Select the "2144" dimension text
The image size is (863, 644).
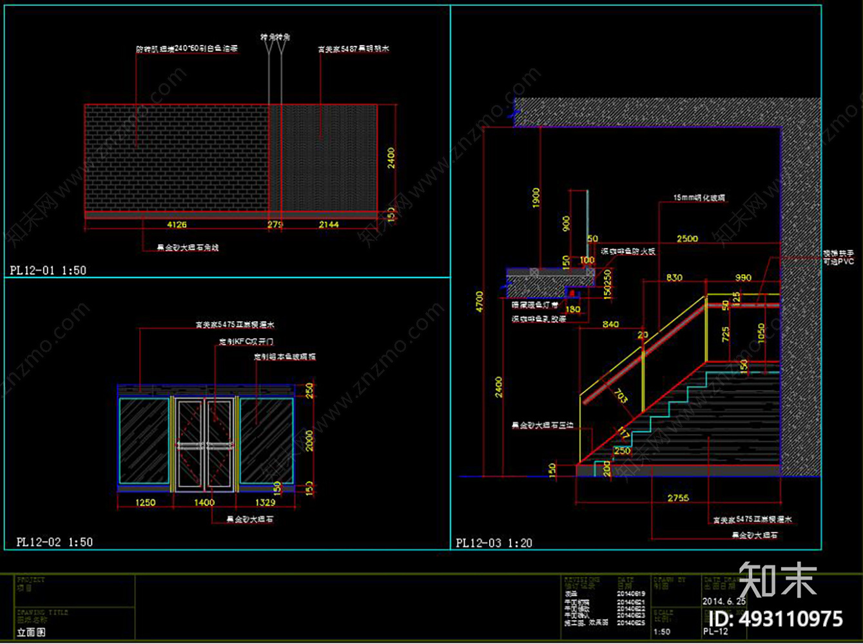(329, 225)
